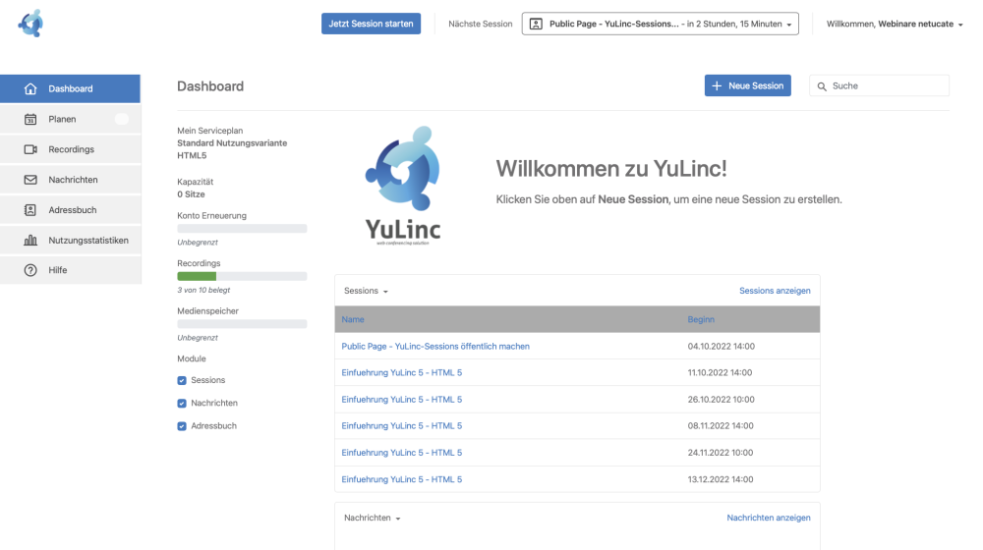This screenshot has height=550, width=983.
Task: Open Einfuehrung YuLinc 5 session on 08.11.2022
Action: pyautogui.click(x=402, y=426)
